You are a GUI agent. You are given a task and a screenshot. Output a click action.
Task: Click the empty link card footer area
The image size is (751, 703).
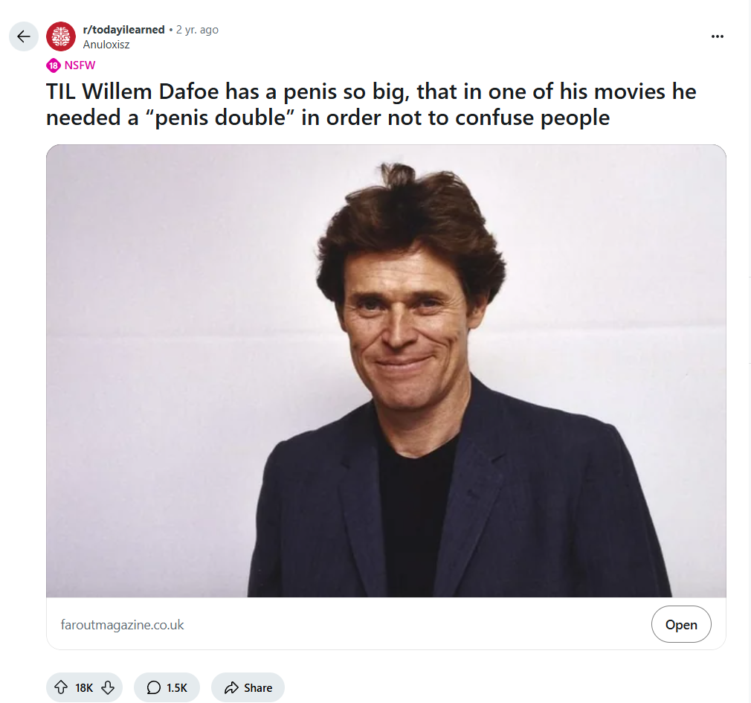(x=416, y=624)
